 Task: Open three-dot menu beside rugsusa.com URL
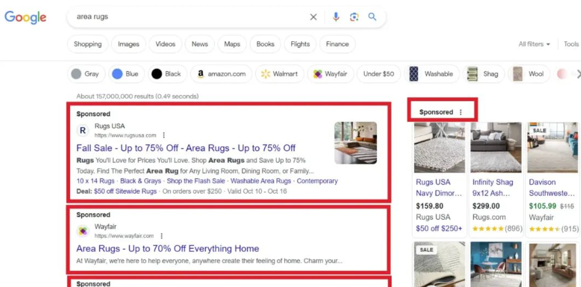[164, 135]
